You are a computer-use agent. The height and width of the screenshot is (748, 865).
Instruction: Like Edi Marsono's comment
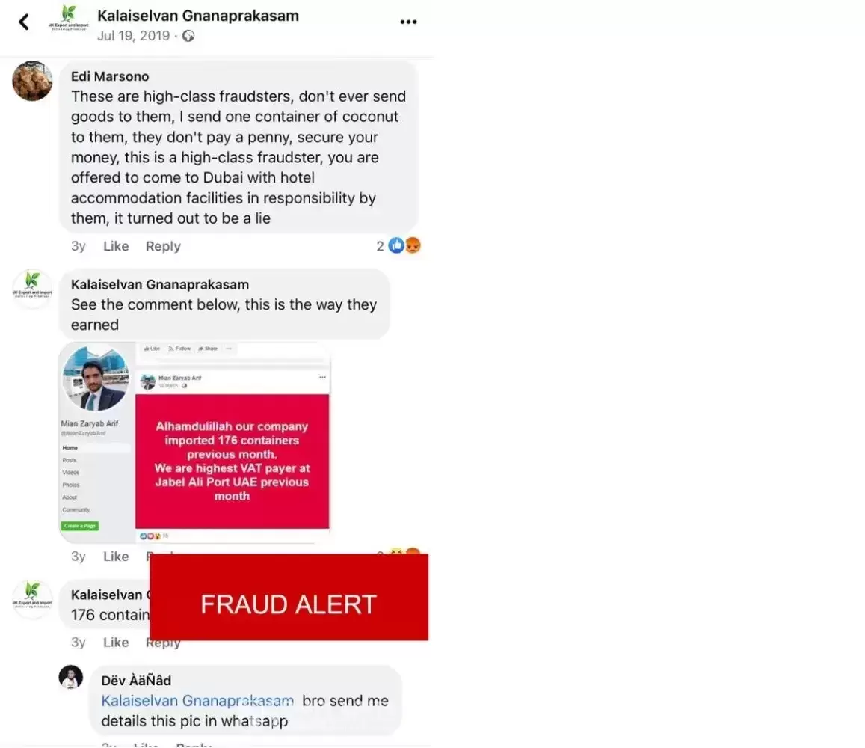pos(116,246)
